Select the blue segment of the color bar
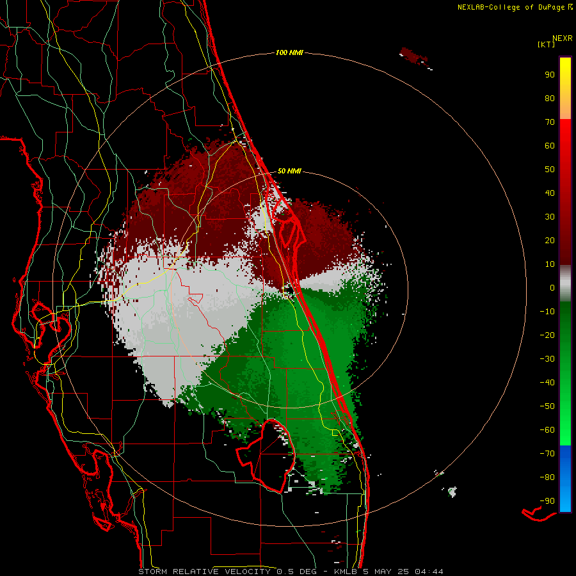Screen dimensions: 576x576 click(565, 479)
